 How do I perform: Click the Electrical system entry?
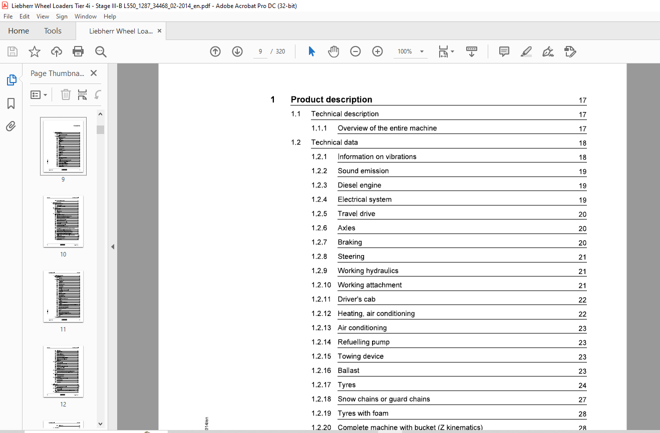click(365, 199)
